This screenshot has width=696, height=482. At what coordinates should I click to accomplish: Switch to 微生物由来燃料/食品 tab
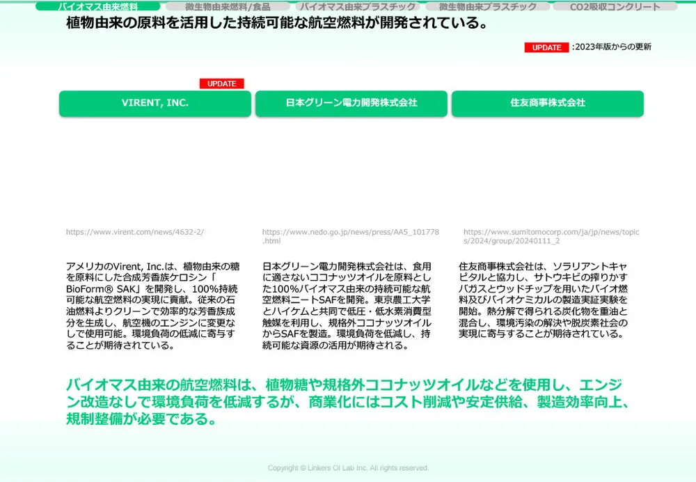tap(228, 6)
